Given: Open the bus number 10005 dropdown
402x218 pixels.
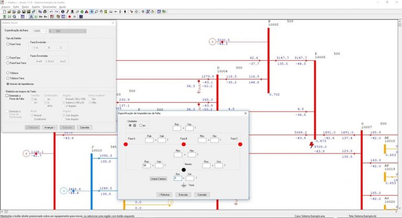Looking at the screenshot, I should click(x=44, y=31).
